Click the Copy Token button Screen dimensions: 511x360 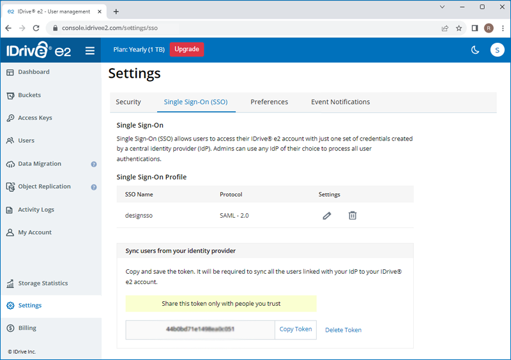pos(296,329)
